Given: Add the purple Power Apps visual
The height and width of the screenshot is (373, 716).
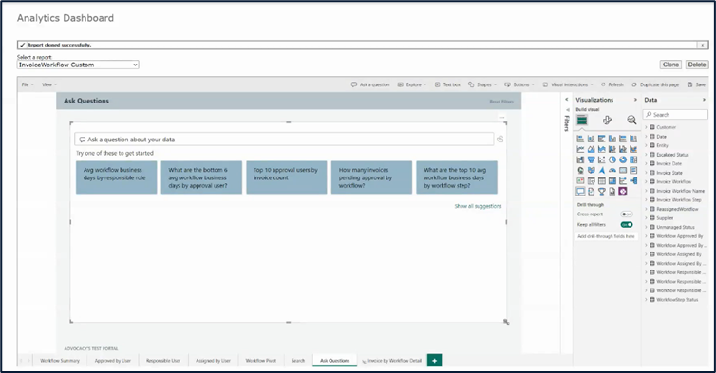Looking at the screenshot, I should tap(623, 192).
